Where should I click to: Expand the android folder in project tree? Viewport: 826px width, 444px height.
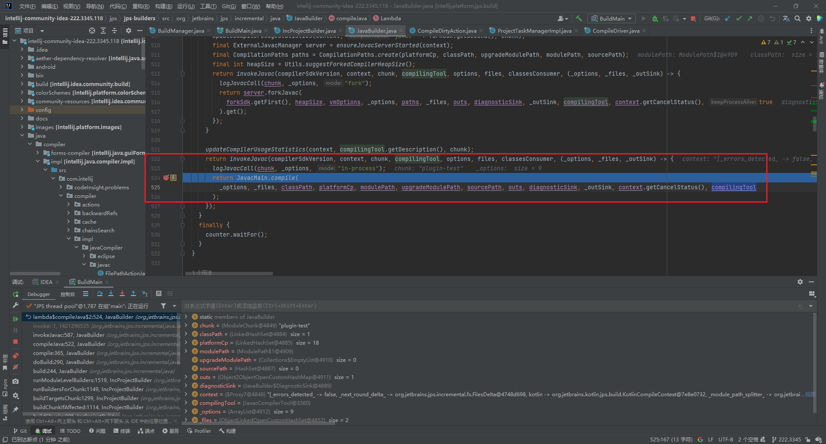(x=22, y=67)
